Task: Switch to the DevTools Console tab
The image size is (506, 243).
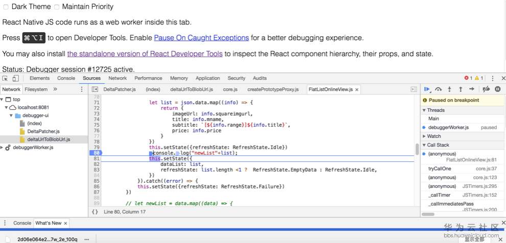Action: pos(66,78)
